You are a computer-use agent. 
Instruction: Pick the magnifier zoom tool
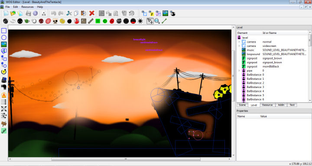pos(157,21)
